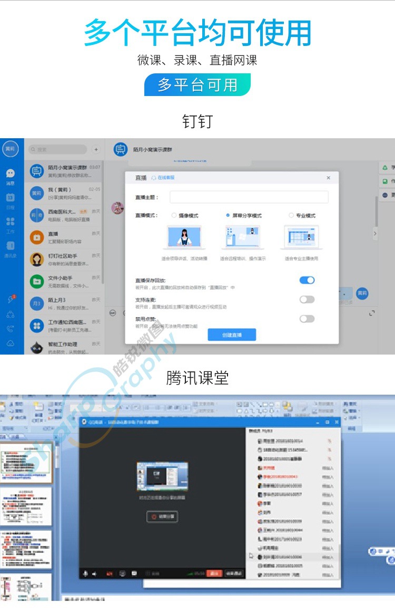Click the 摄像模式 preview illustration

(185, 236)
